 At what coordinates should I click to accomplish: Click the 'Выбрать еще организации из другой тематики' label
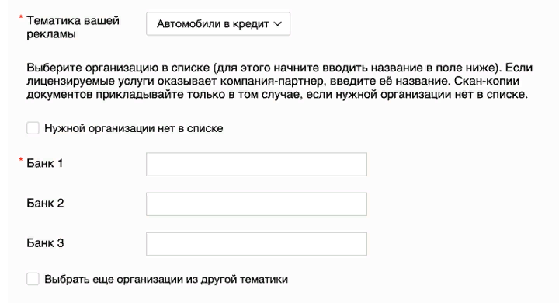tap(166, 279)
